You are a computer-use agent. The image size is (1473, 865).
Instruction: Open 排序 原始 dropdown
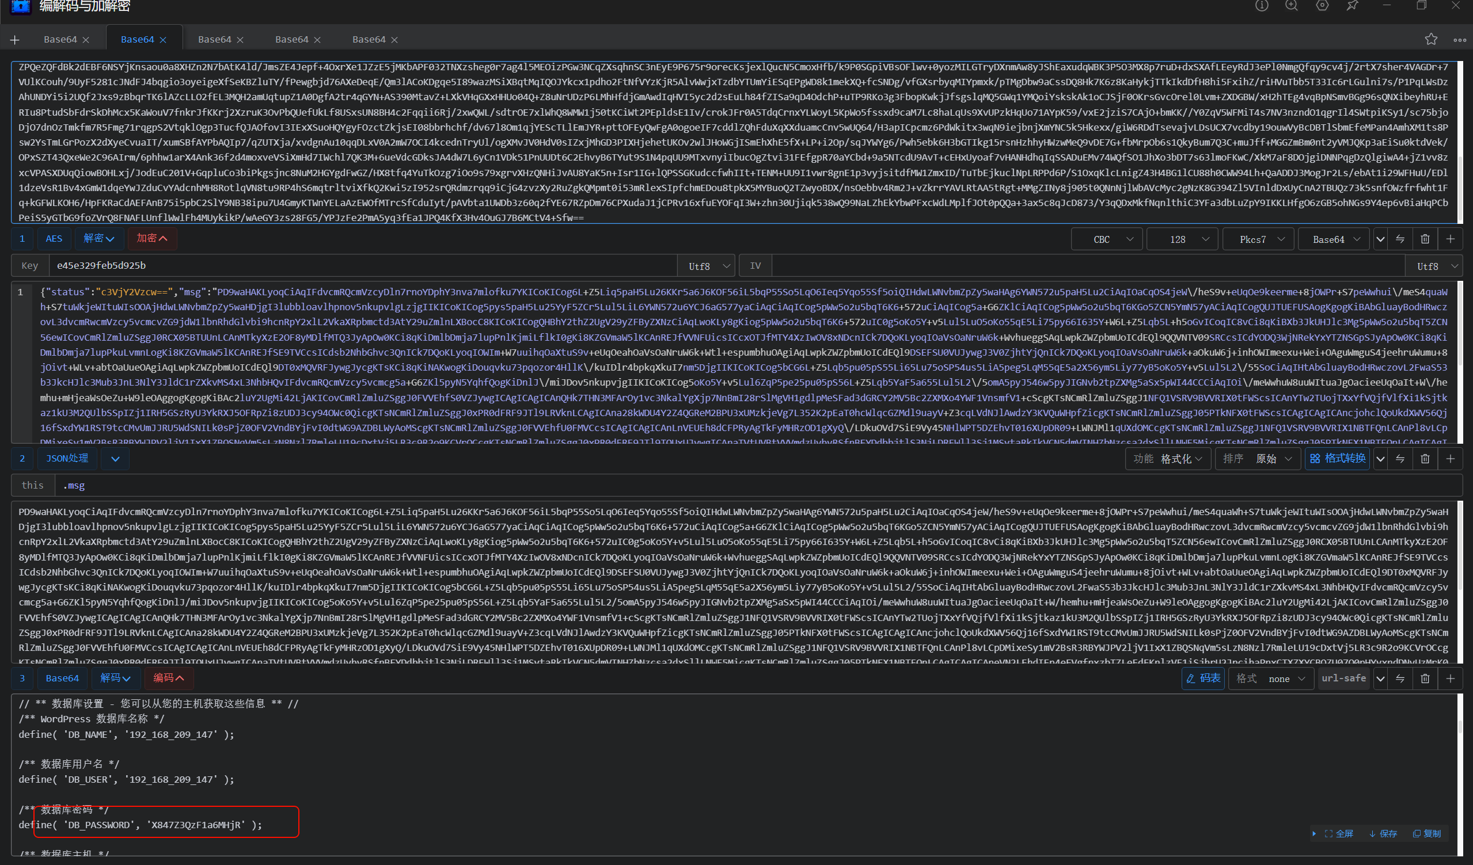pos(1257,459)
